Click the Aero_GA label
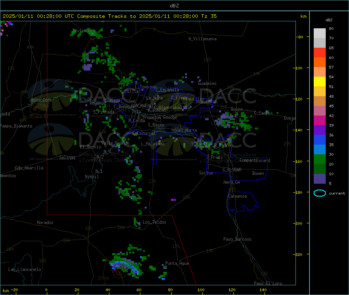 click(232, 182)
